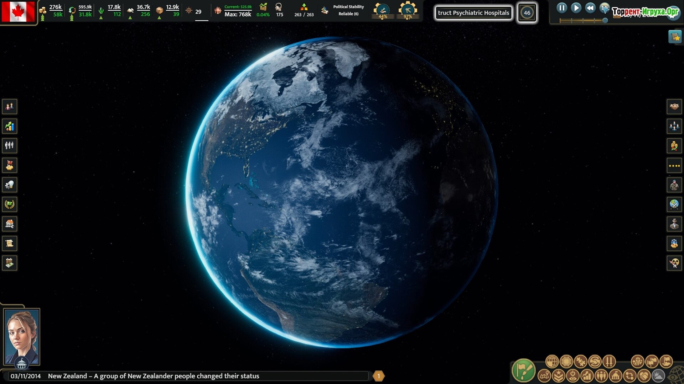Open the construction house-with-wrench icon
The width and height of the screenshot is (684, 384).
coord(10,224)
